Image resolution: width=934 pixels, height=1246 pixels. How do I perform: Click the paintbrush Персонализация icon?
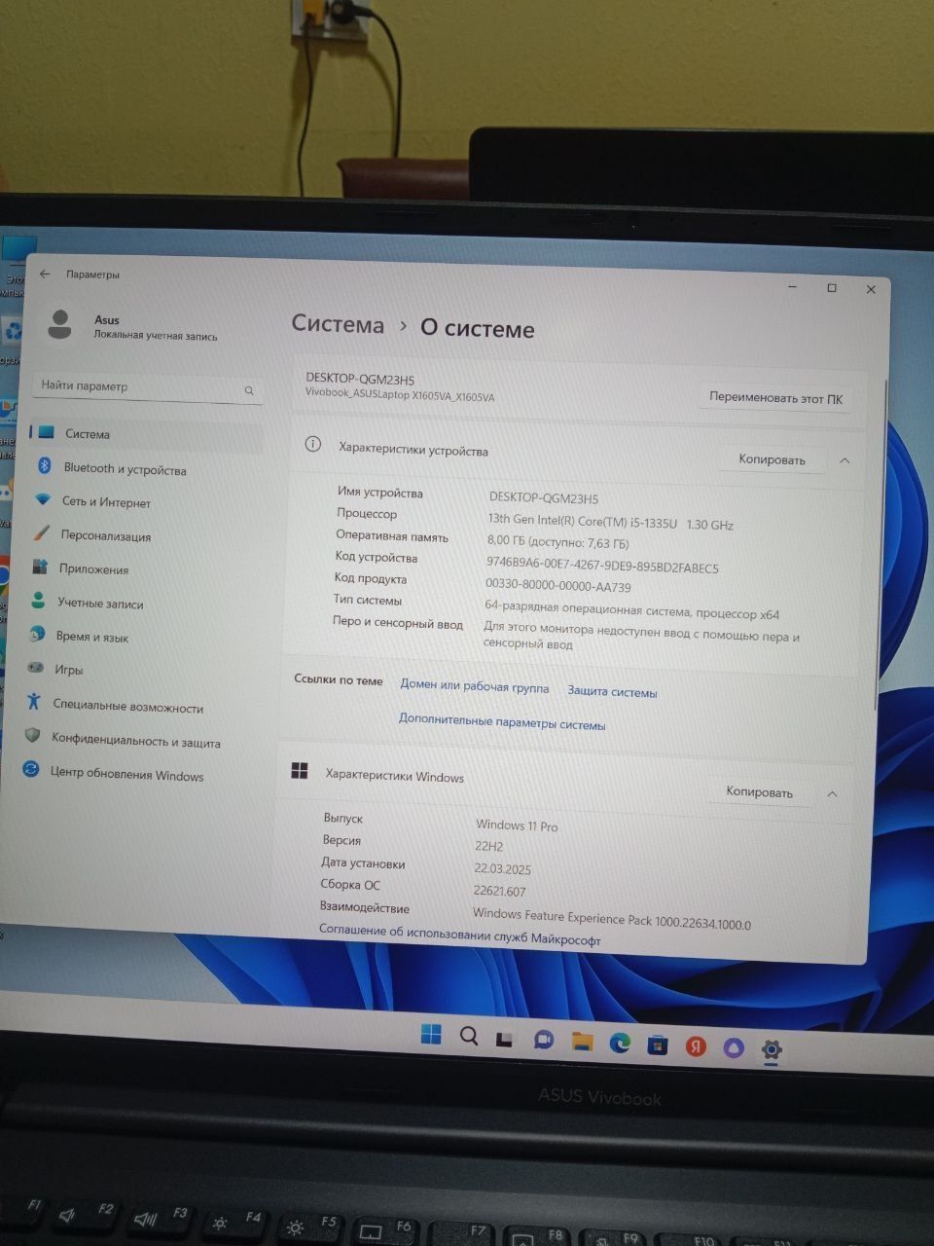pyautogui.click(x=41, y=533)
